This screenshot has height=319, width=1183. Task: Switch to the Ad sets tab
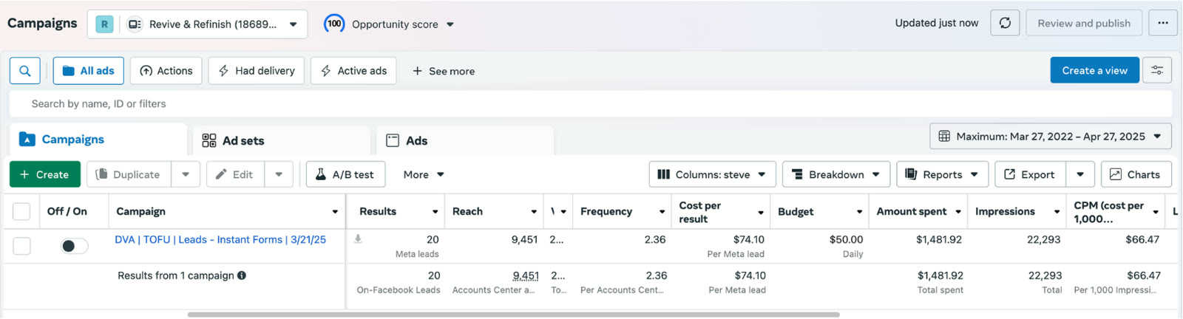[282, 140]
